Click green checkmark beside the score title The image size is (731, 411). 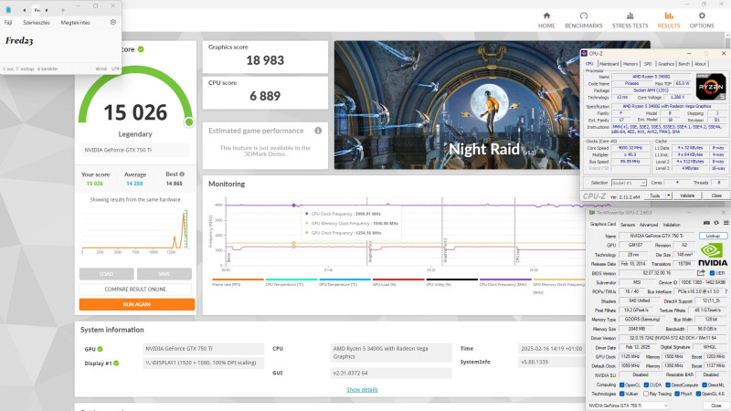(x=141, y=49)
